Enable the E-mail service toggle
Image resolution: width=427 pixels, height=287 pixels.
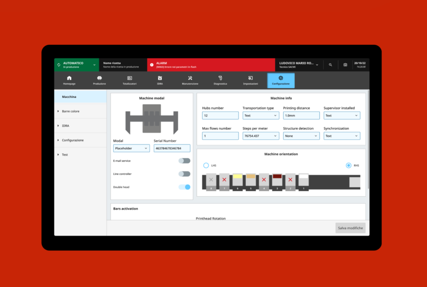[x=184, y=161]
